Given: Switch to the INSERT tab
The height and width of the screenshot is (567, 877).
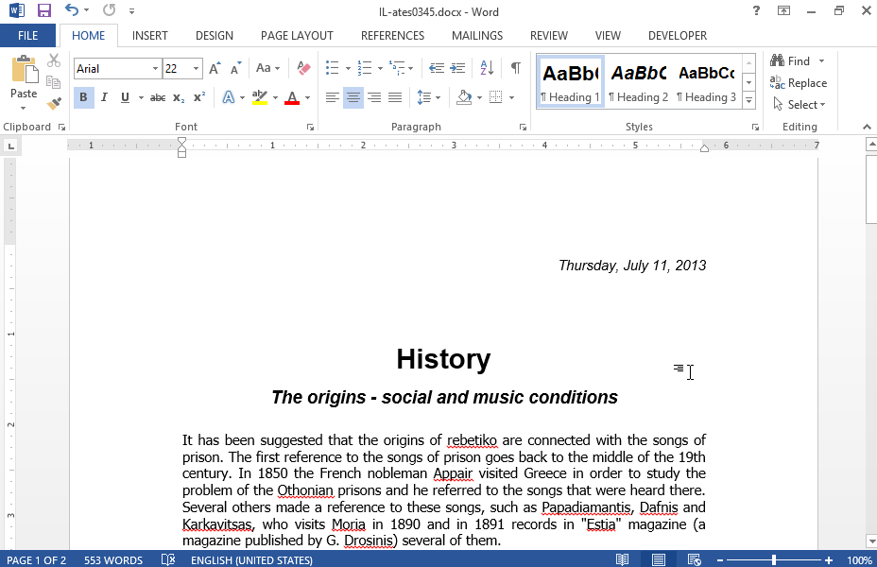Looking at the screenshot, I should tap(150, 36).
